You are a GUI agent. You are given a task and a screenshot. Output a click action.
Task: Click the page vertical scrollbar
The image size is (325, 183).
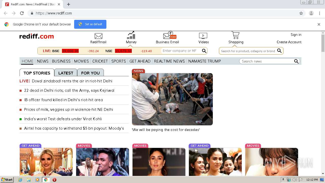point(323,43)
